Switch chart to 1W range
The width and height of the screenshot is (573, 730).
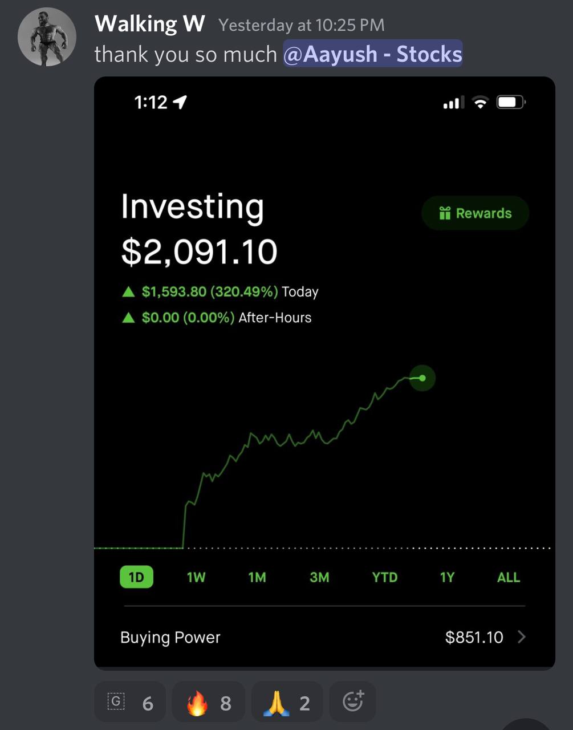point(196,577)
